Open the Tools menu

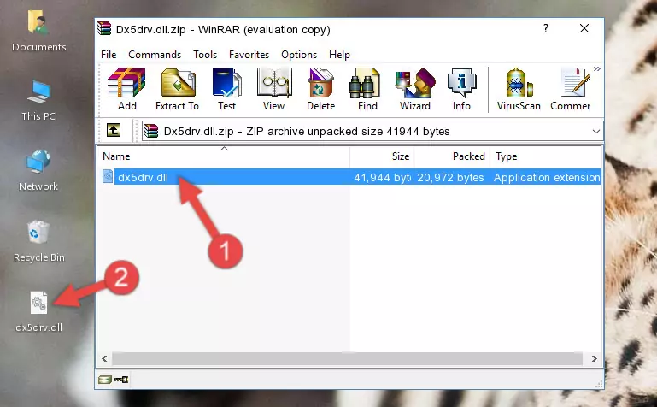[x=205, y=55]
